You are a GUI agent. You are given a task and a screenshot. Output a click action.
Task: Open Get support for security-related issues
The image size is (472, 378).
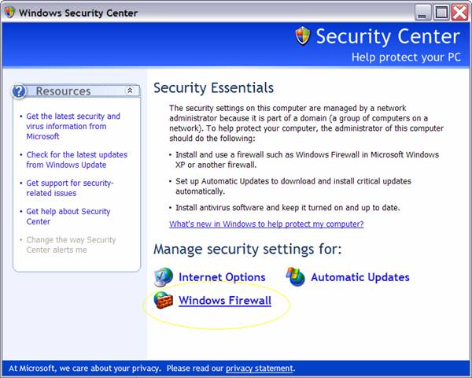click(x=69, y=188)
